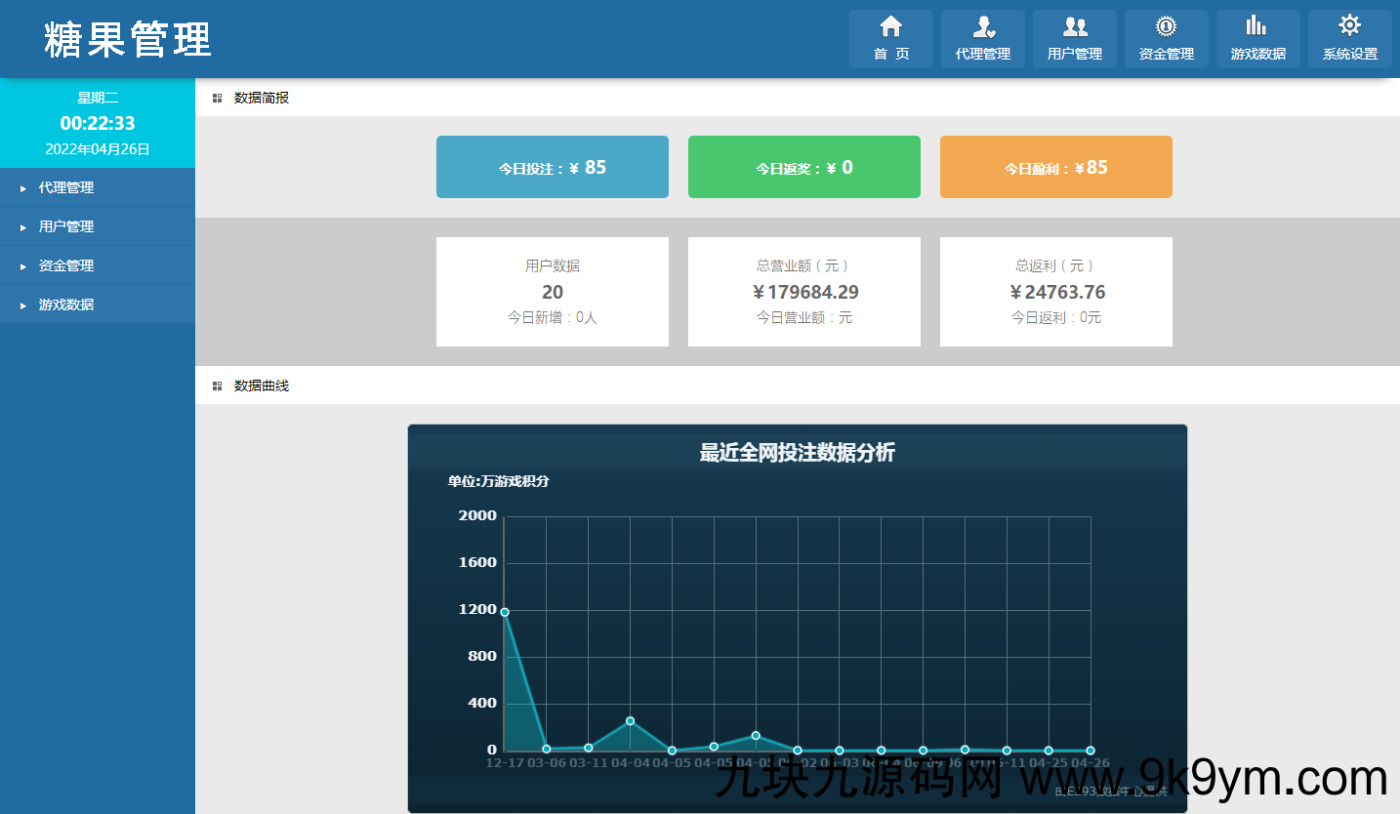Click the home icon in top navigation
This screenshot has height=814, width=1400.
tap(890, 27)
